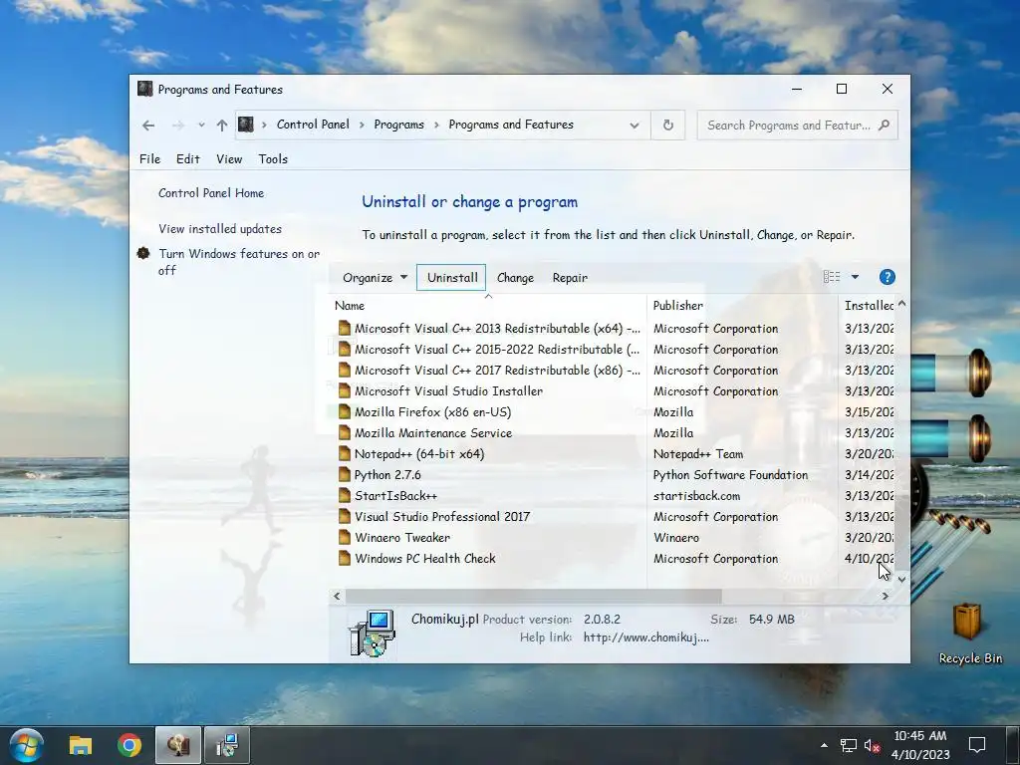Open Turn Windows features on or off
Viewport: 1020px width, 765px height.
[x=239, y=262]
